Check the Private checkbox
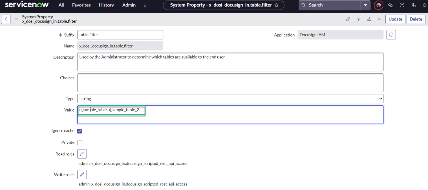 point(80,143)
